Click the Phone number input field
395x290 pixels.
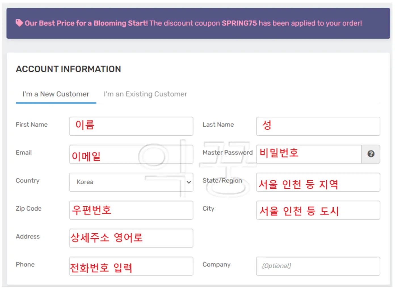131,266
